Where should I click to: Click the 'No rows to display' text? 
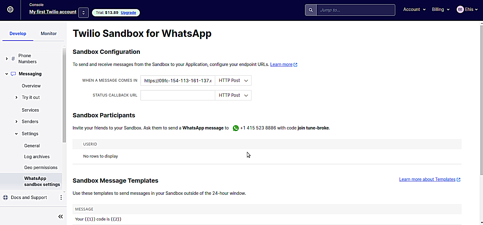(x=100, y=156)
